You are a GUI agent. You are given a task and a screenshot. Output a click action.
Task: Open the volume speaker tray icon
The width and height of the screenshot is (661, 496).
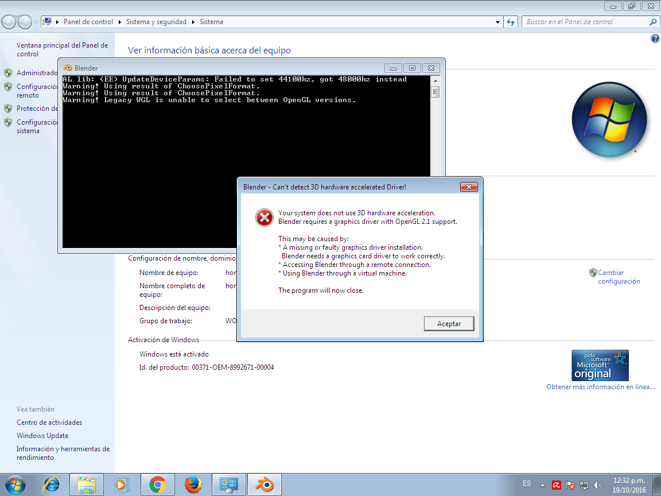597,485
